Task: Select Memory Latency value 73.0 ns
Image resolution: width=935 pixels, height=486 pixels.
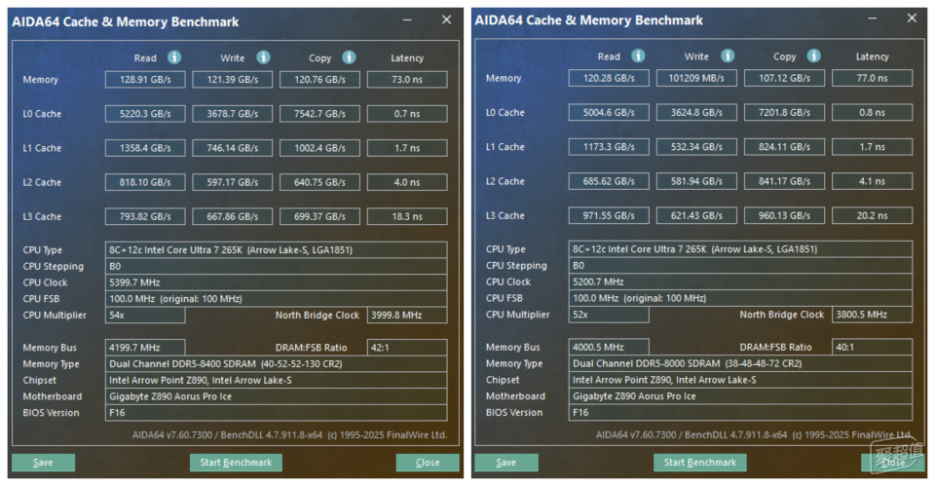Action: click(407, 80)
